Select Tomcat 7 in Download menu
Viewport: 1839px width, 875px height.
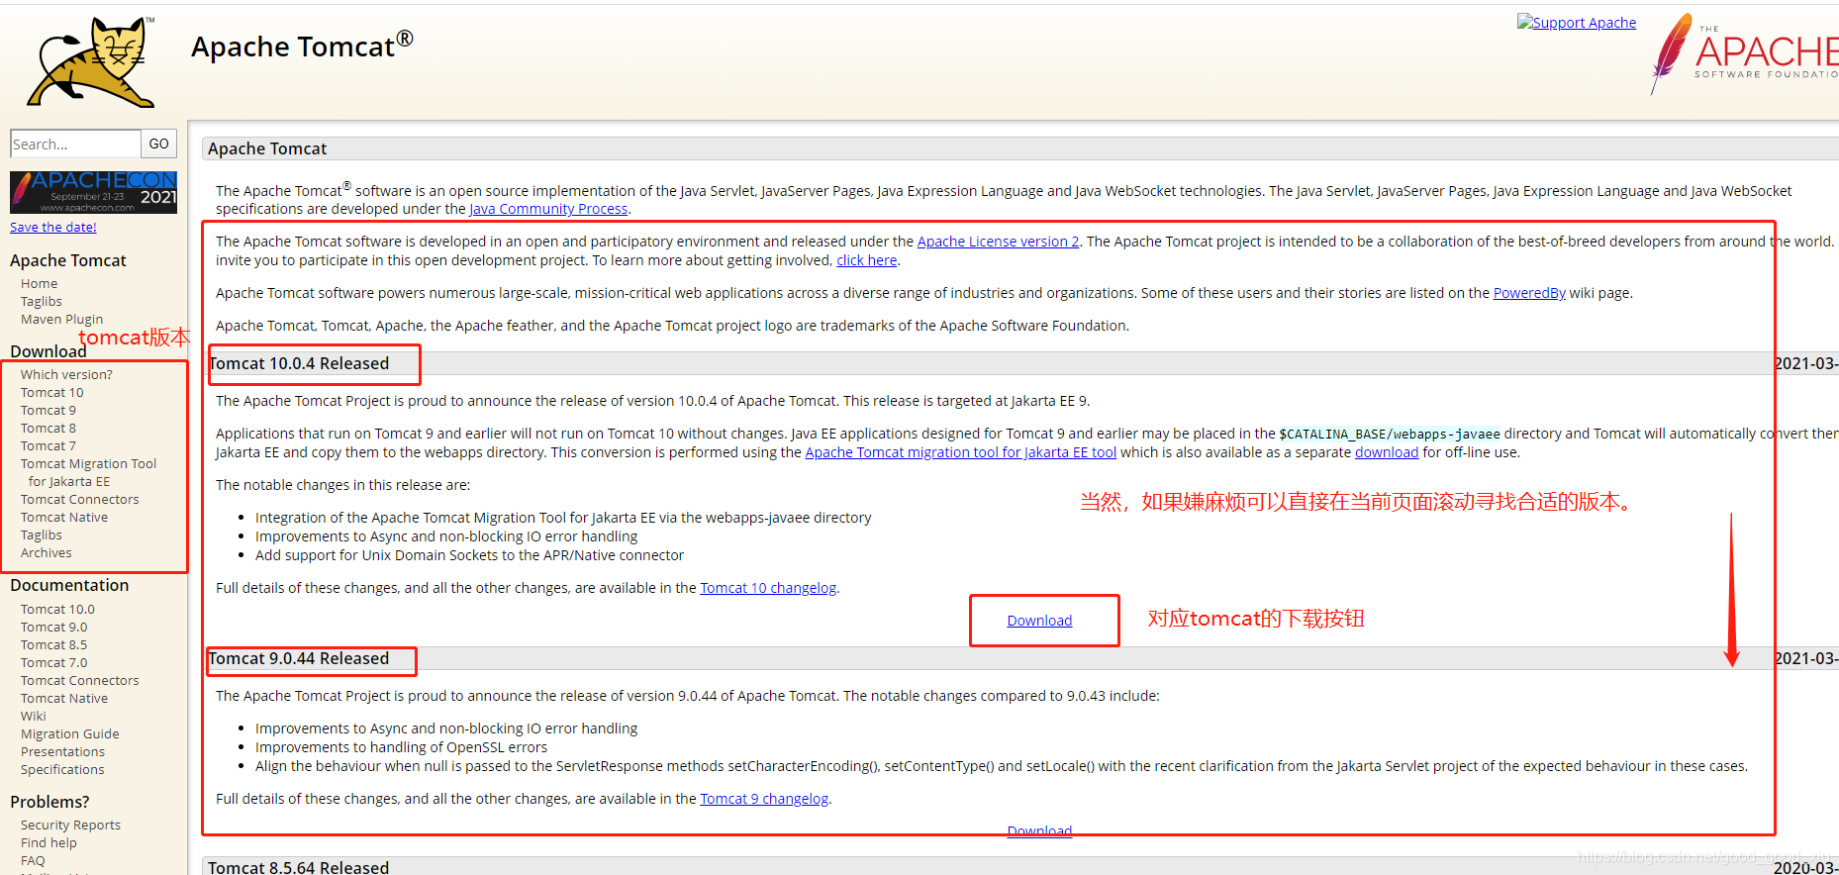48,445
